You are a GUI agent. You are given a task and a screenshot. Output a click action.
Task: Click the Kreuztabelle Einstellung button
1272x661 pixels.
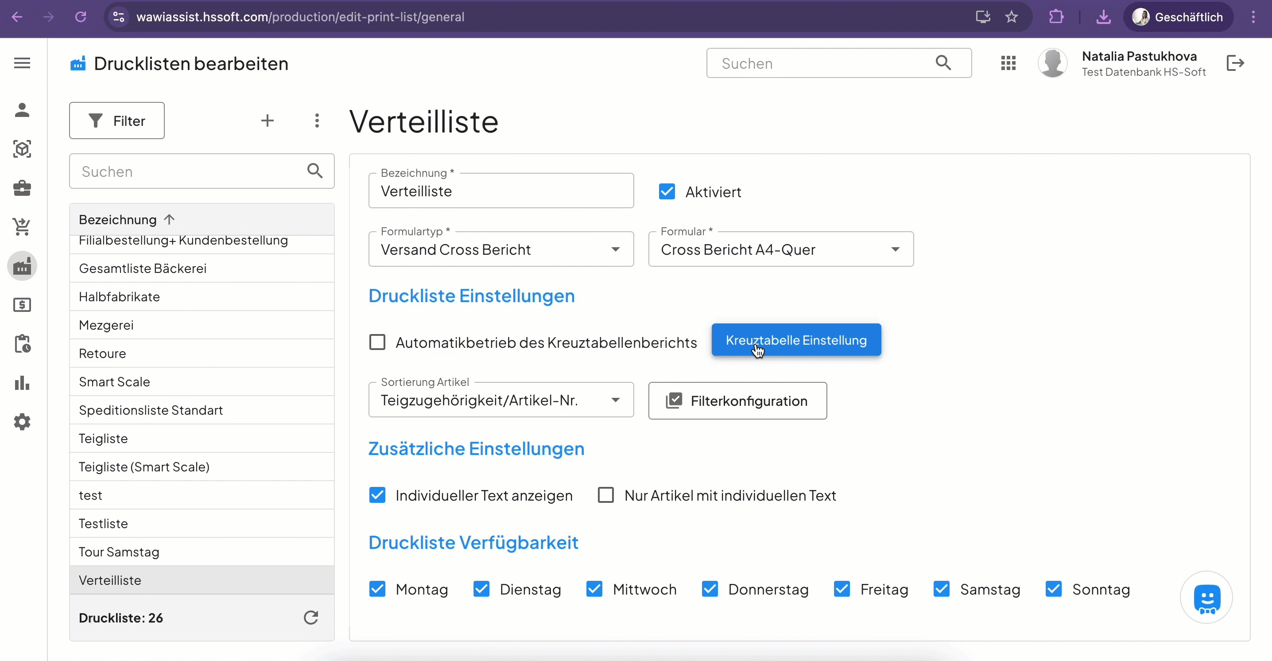point(796,340)
